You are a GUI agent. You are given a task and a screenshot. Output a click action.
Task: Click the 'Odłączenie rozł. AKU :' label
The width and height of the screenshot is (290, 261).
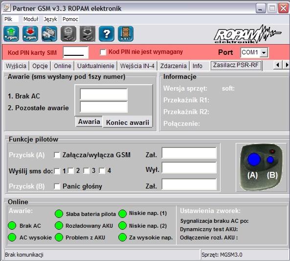209,237
